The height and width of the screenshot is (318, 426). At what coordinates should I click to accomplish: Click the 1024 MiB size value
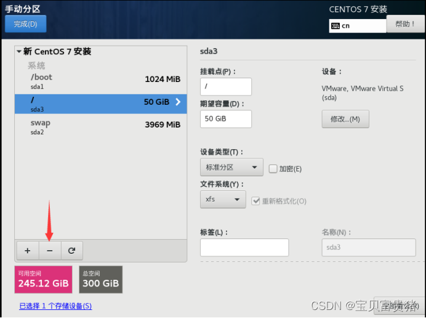click(x=163, y=79)
